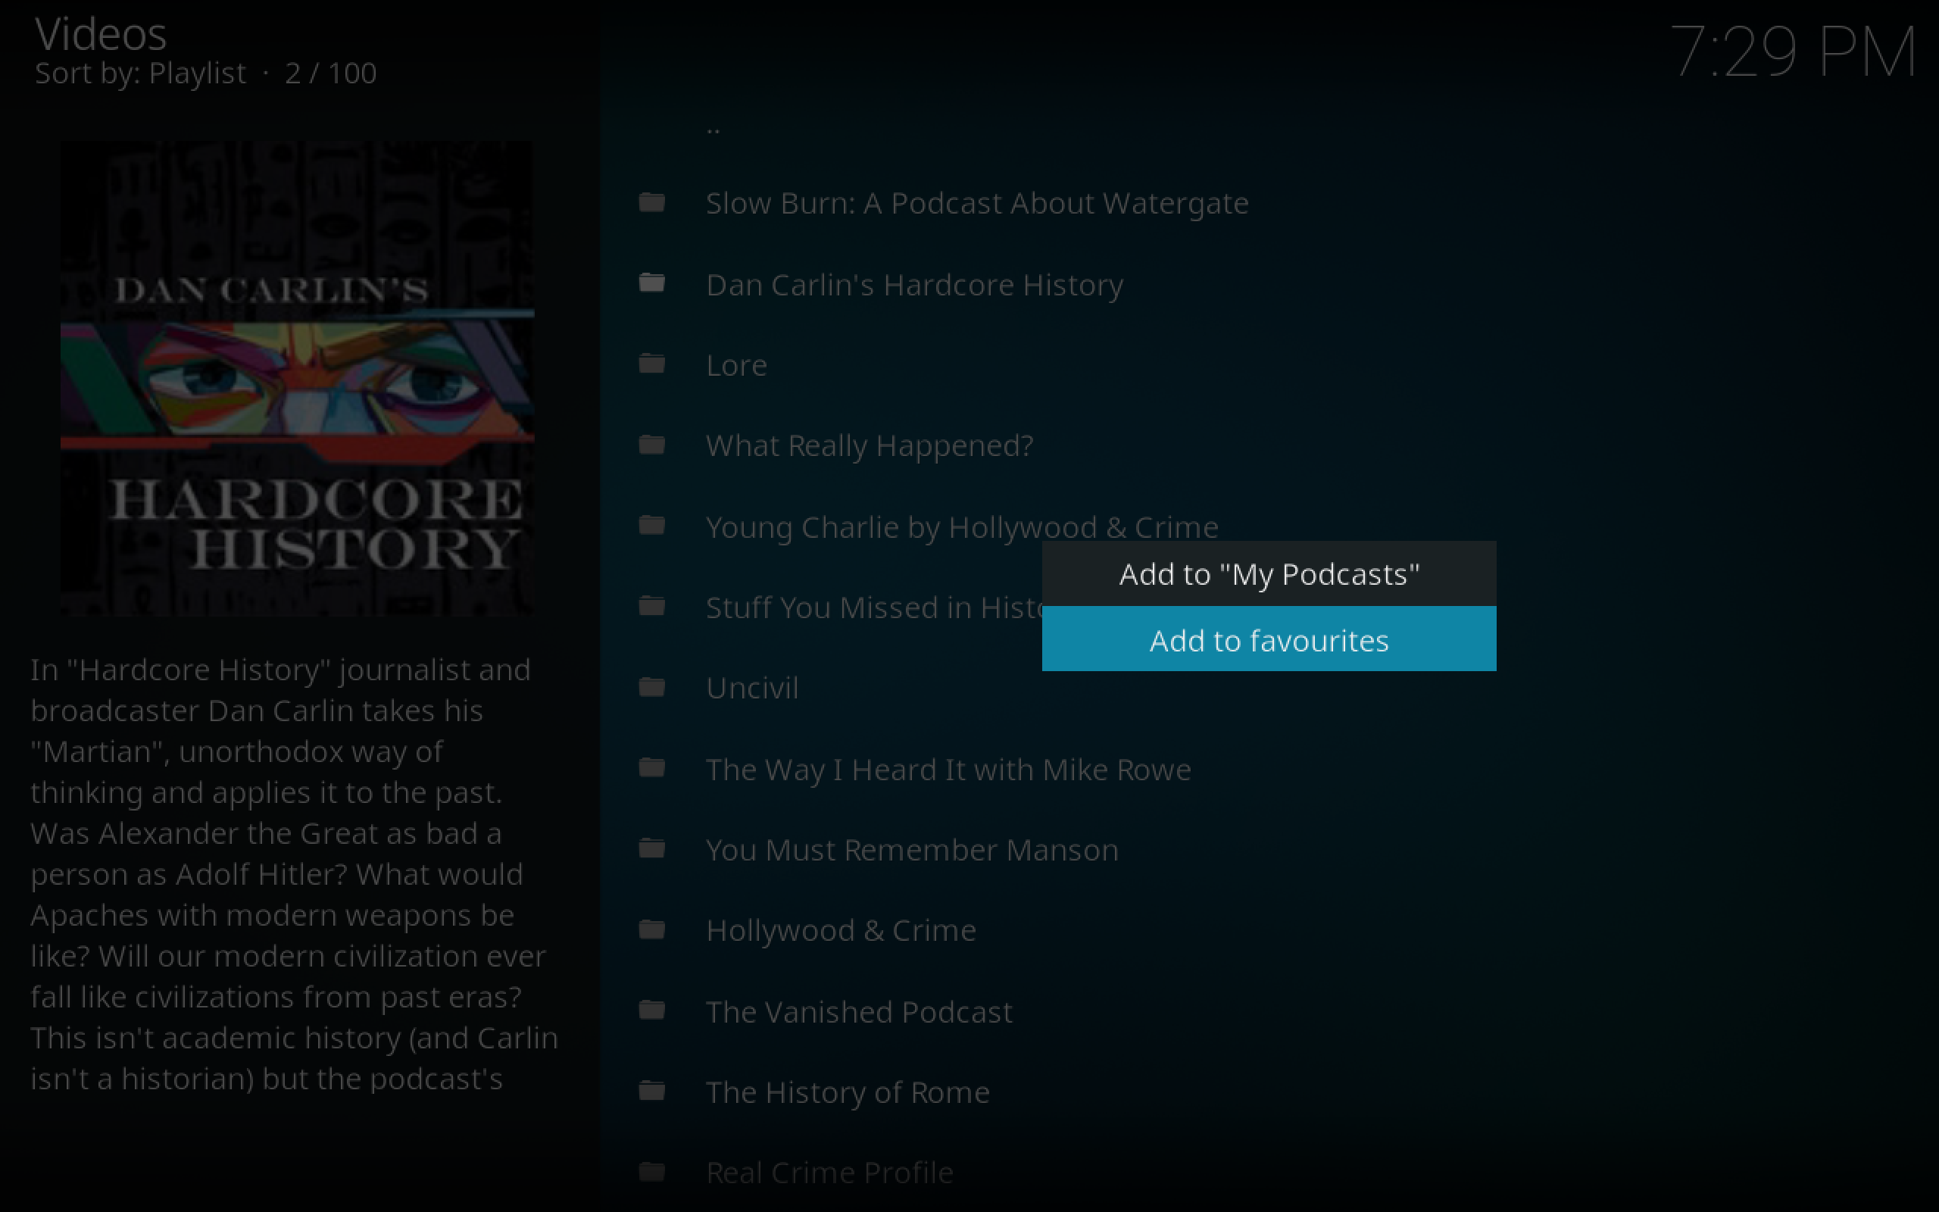The image size is (1939, 1212).
Task: Click the Hardcore History cover artwork
Action: (297, 378)
